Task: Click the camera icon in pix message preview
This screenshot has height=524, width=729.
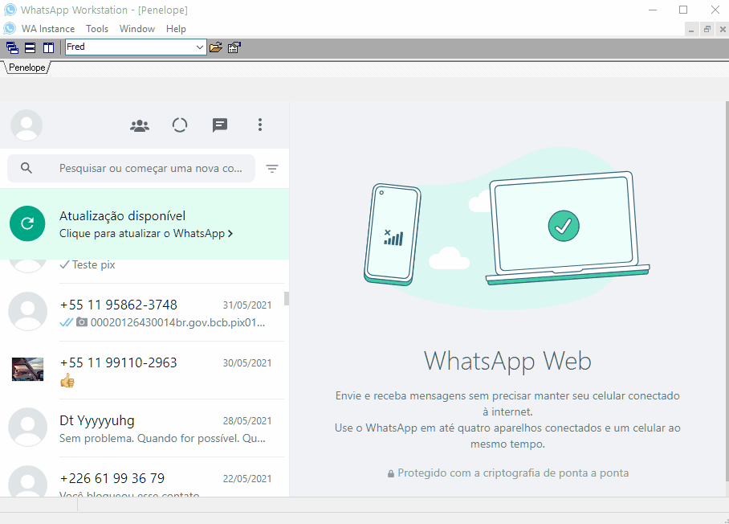Action: coord(82,322)
